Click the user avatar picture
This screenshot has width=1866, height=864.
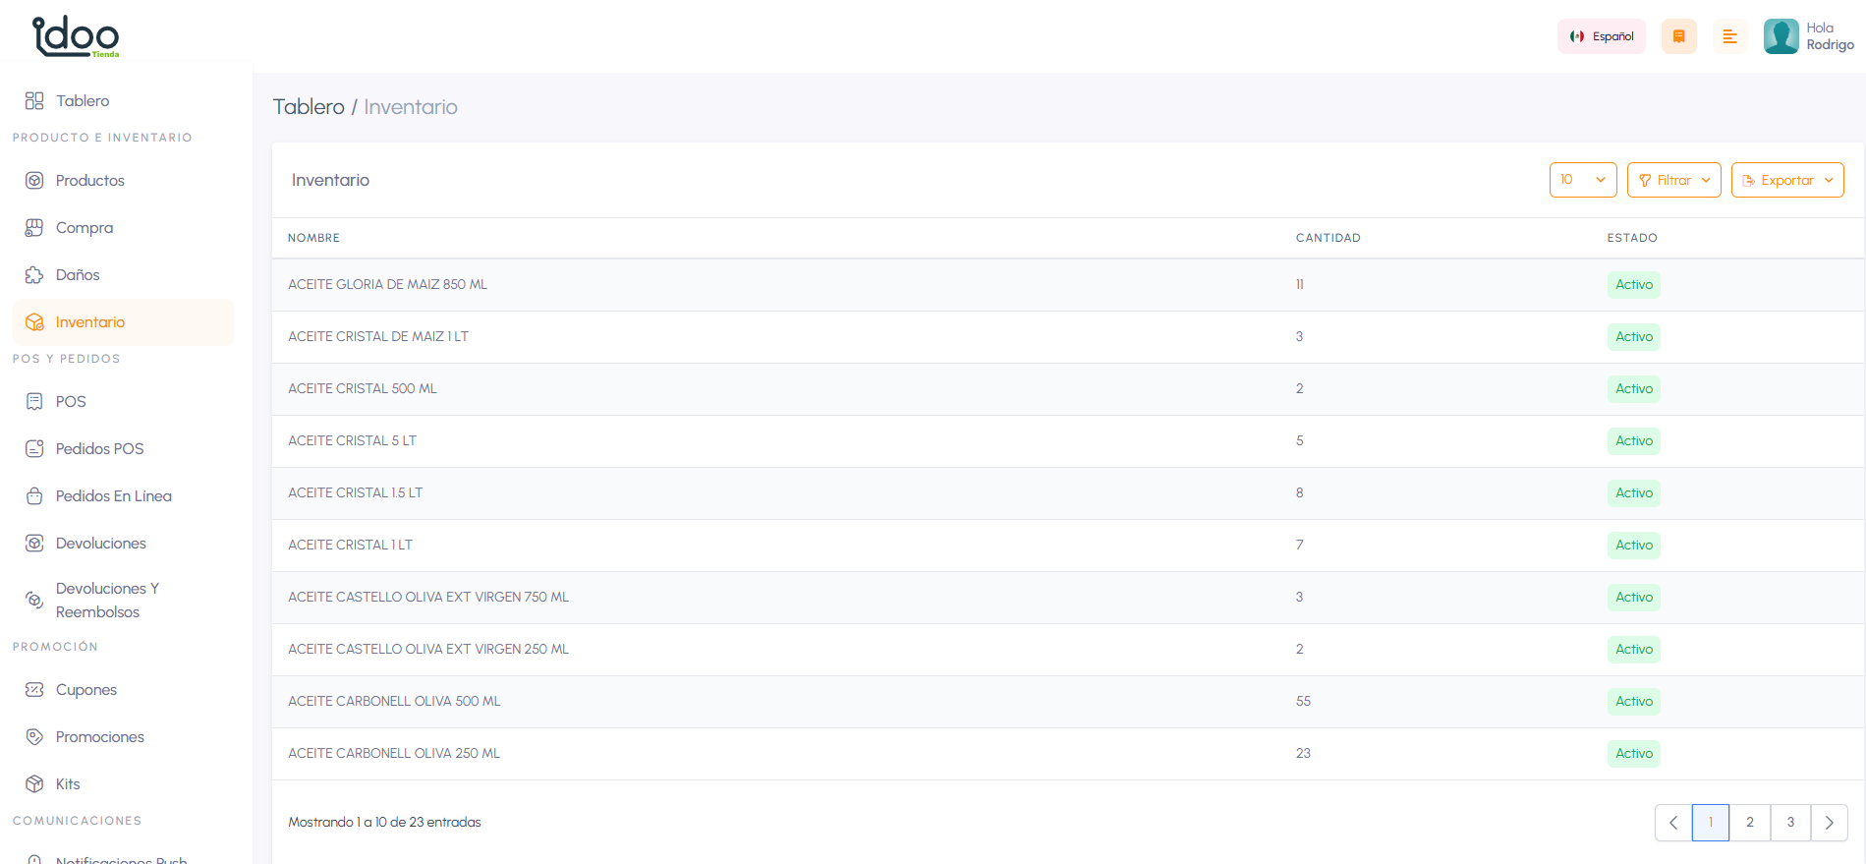tap(1781, 36)
